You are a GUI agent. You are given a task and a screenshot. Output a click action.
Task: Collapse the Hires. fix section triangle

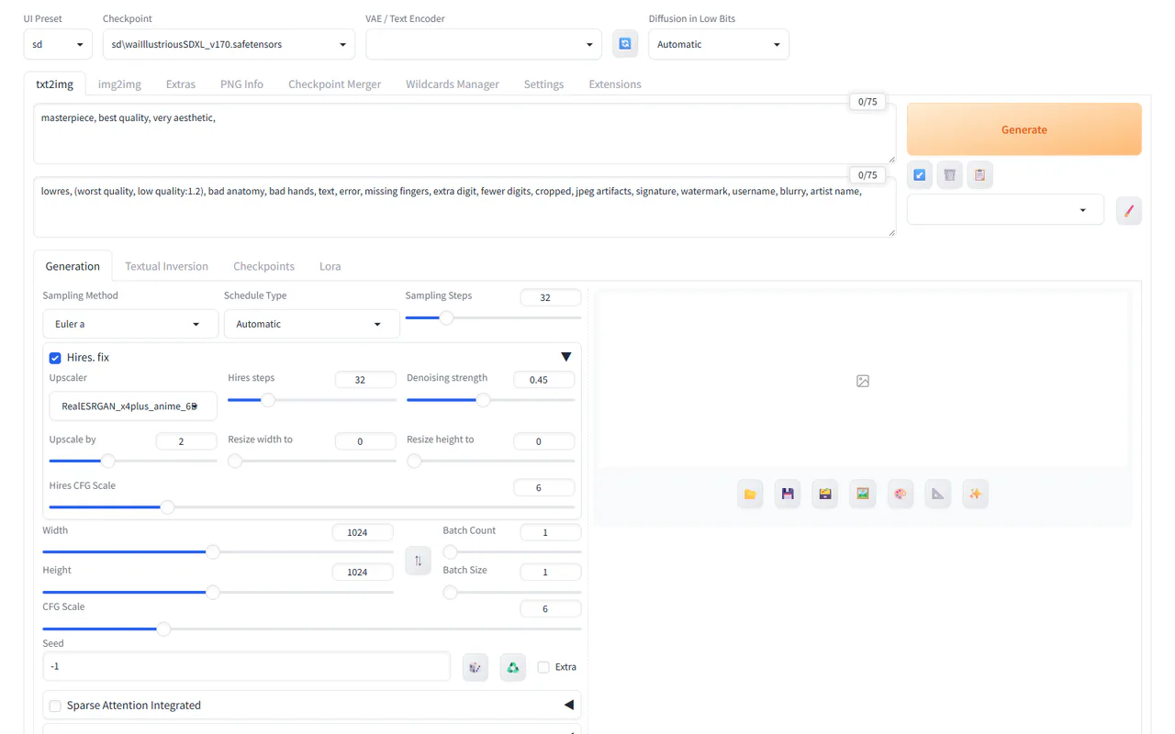click(x=565, y=357)
